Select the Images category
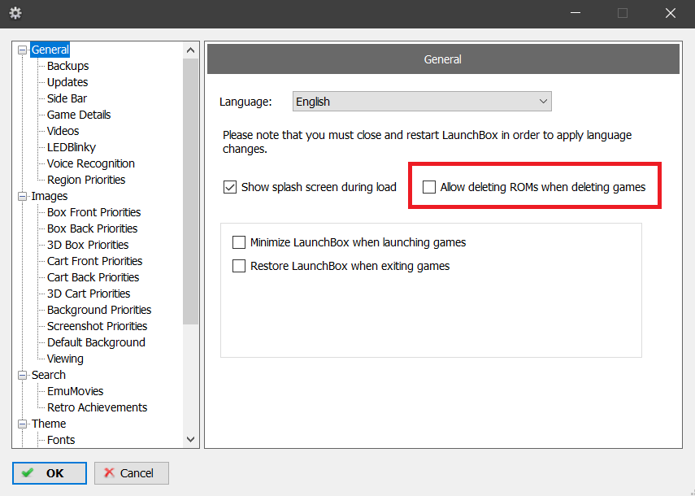 pyautogui.click(x=50, y=196)
